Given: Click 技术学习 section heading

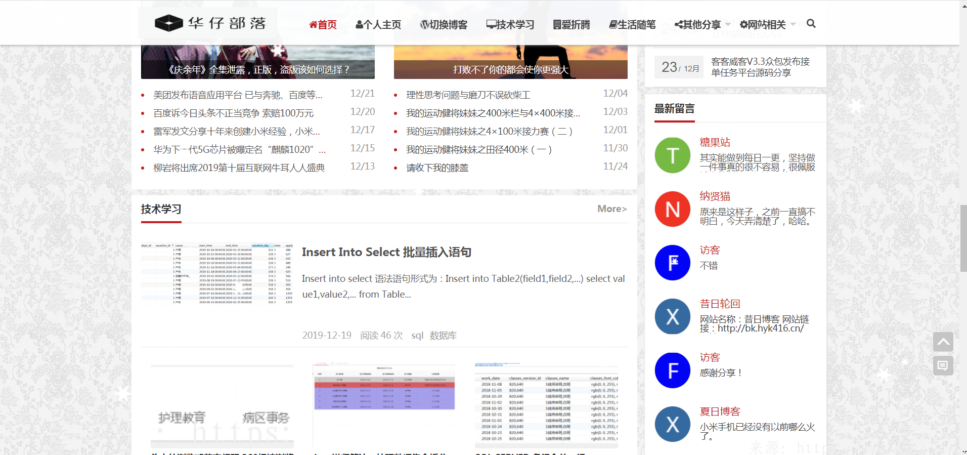Looking at the screenshot, I should [x=161, y=209].
